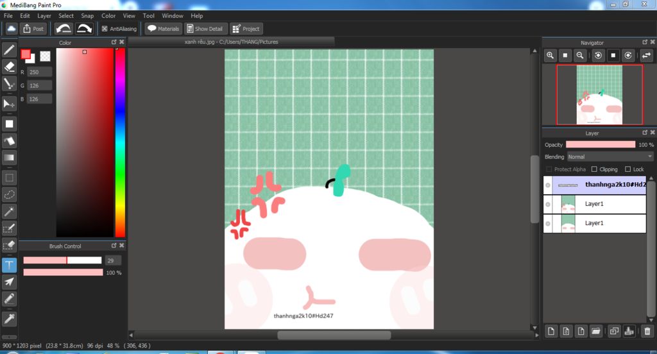Select the Select Pen tool
Image resolution: width=657 pixels, height=354 pixels.
(9, 228)
